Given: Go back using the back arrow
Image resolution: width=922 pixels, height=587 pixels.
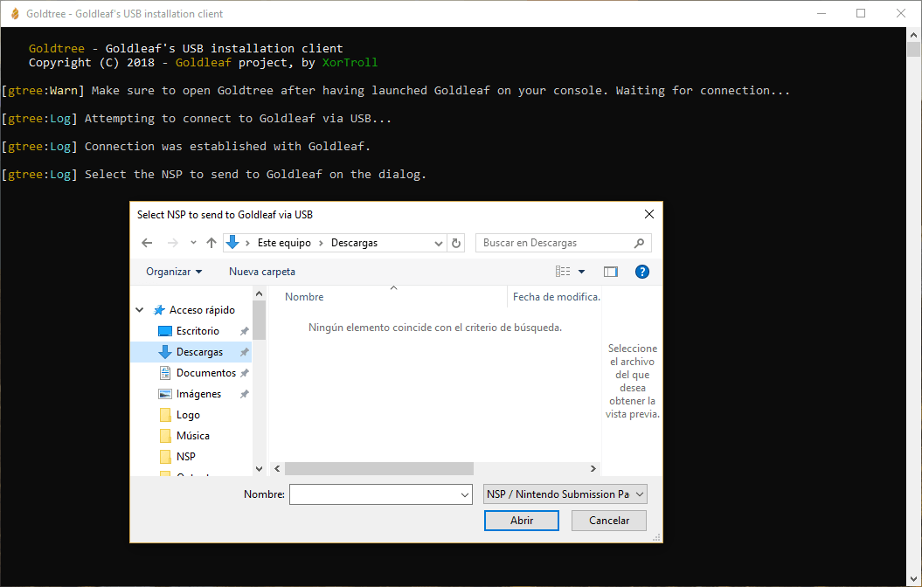Looking at the screenshot, I should pyautogui.click(x=147, y=243).
